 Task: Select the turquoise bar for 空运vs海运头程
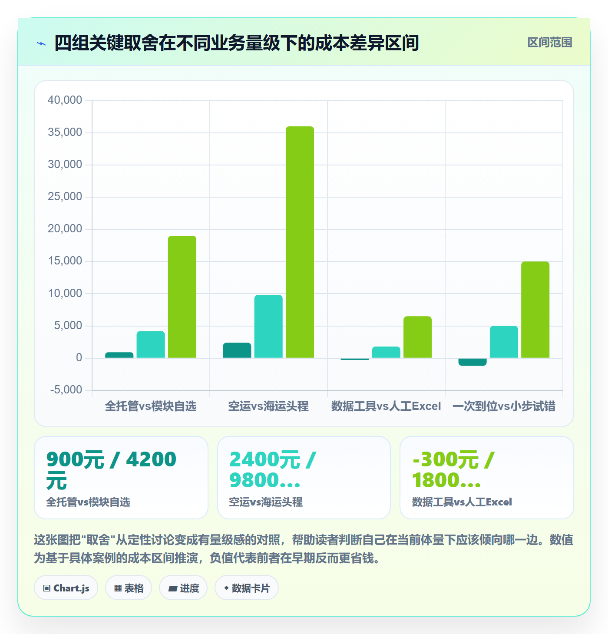(x=268, y=327)
